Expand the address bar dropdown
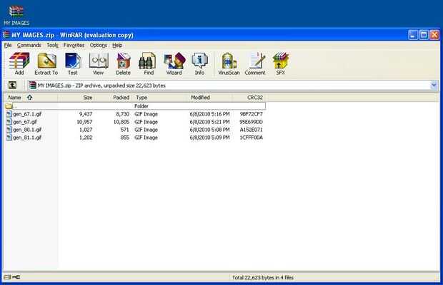 [434, 85]
